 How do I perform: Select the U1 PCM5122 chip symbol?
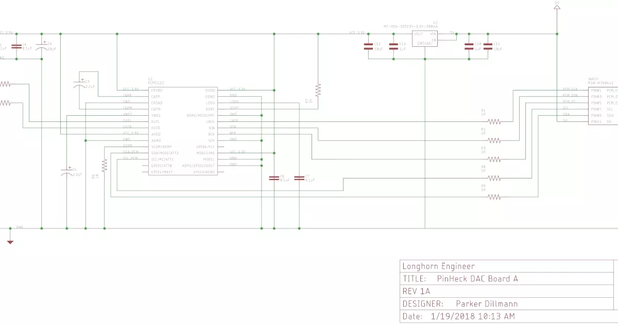coord(182,131)
